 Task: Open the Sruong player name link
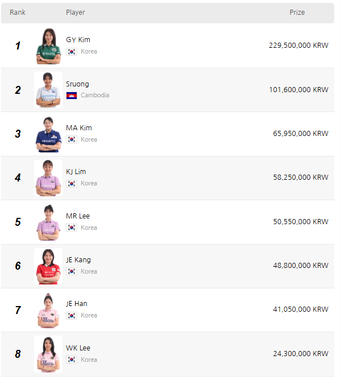pyautogui.click(x=77, y=84)
